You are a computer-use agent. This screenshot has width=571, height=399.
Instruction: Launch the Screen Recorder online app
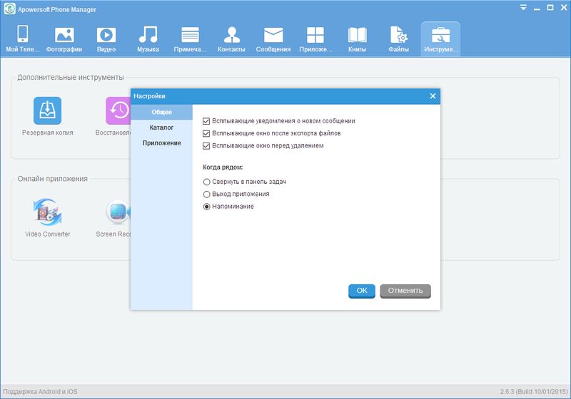click(x=118, y=211)
